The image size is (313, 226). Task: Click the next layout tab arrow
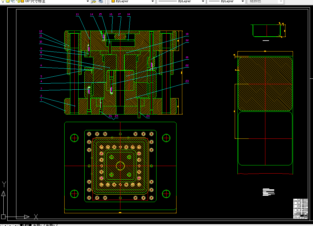(10, 225)
